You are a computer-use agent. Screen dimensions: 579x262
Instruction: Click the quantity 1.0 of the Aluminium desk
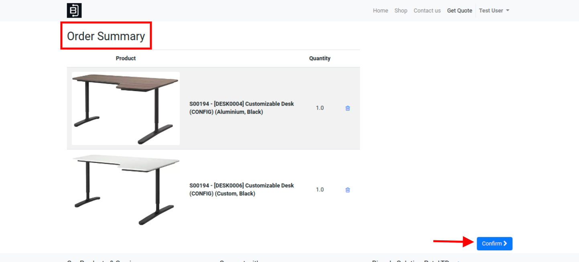pos(320,108)
